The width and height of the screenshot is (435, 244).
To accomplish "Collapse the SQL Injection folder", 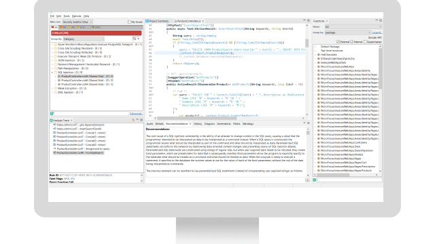I will click(x=52, y=73).
